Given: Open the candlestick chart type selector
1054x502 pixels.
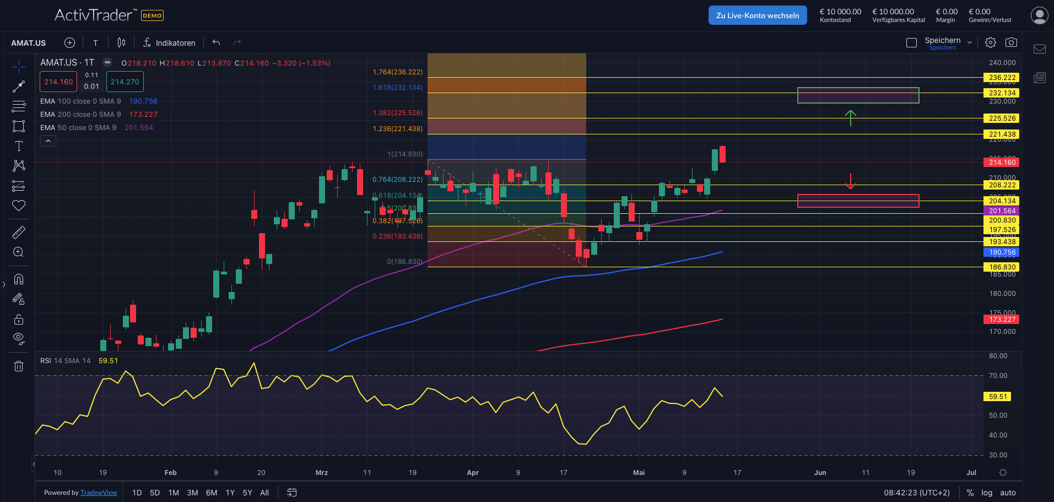Looking at the screenshot, I should (121, 42).
